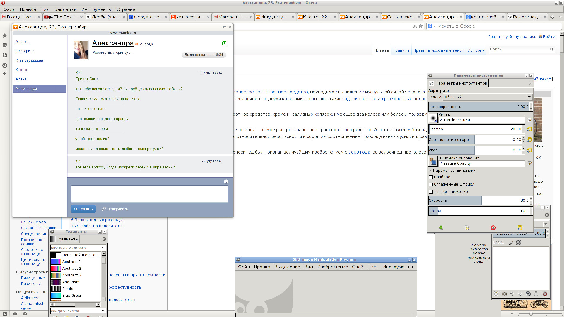This screenshot has width=564, height=317.
Task: Click Отправить send button in chat
Action: [x=83, y=209]
